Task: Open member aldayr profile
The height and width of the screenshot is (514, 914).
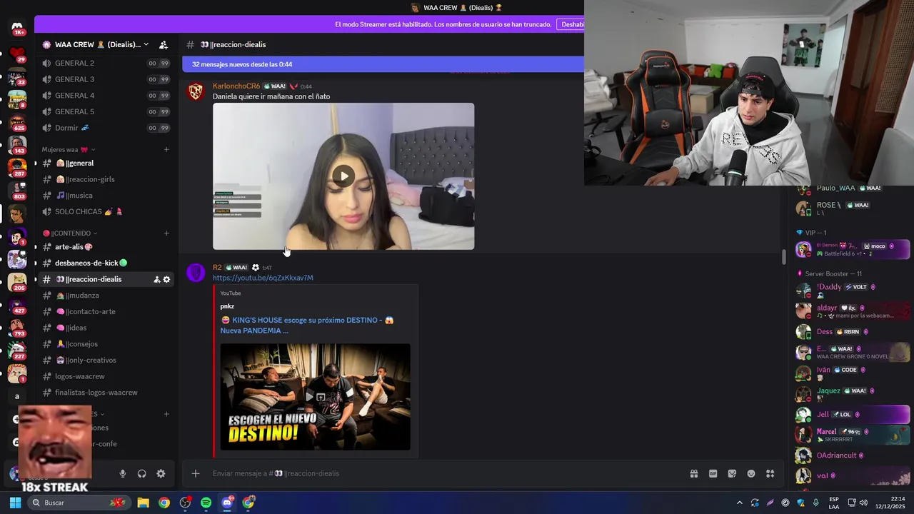Action: pyautogui.click(x=853, y=311)
